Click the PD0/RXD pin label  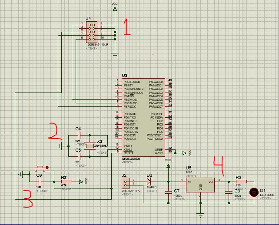coord(130,114)
